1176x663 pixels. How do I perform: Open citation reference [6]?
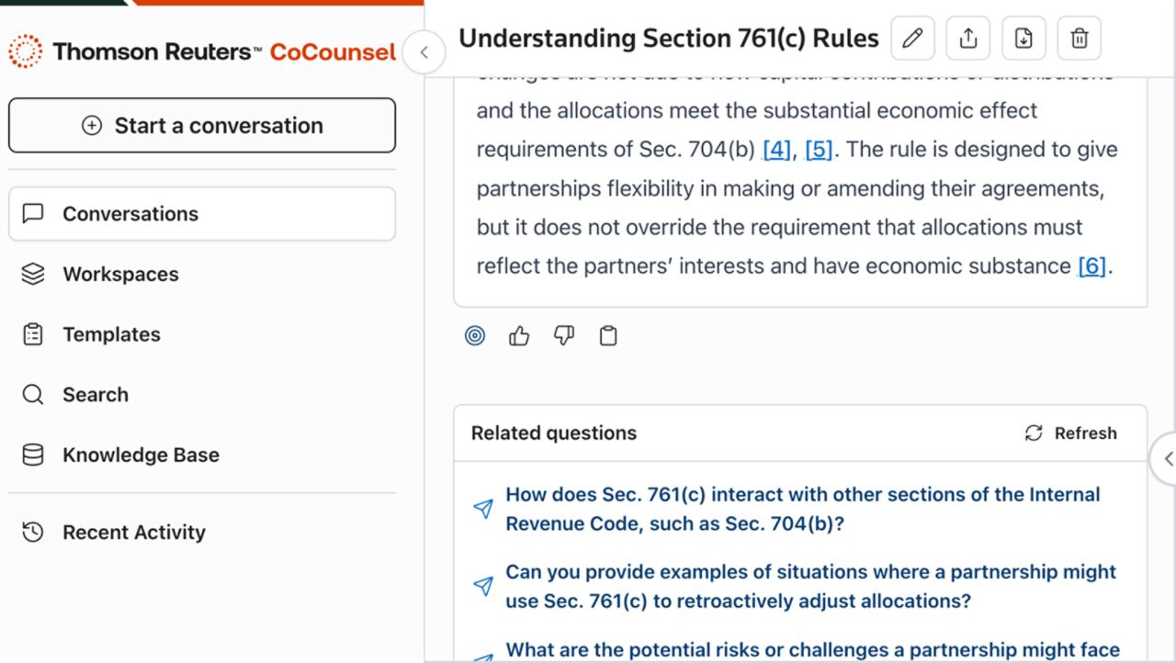pos(1091,266)
